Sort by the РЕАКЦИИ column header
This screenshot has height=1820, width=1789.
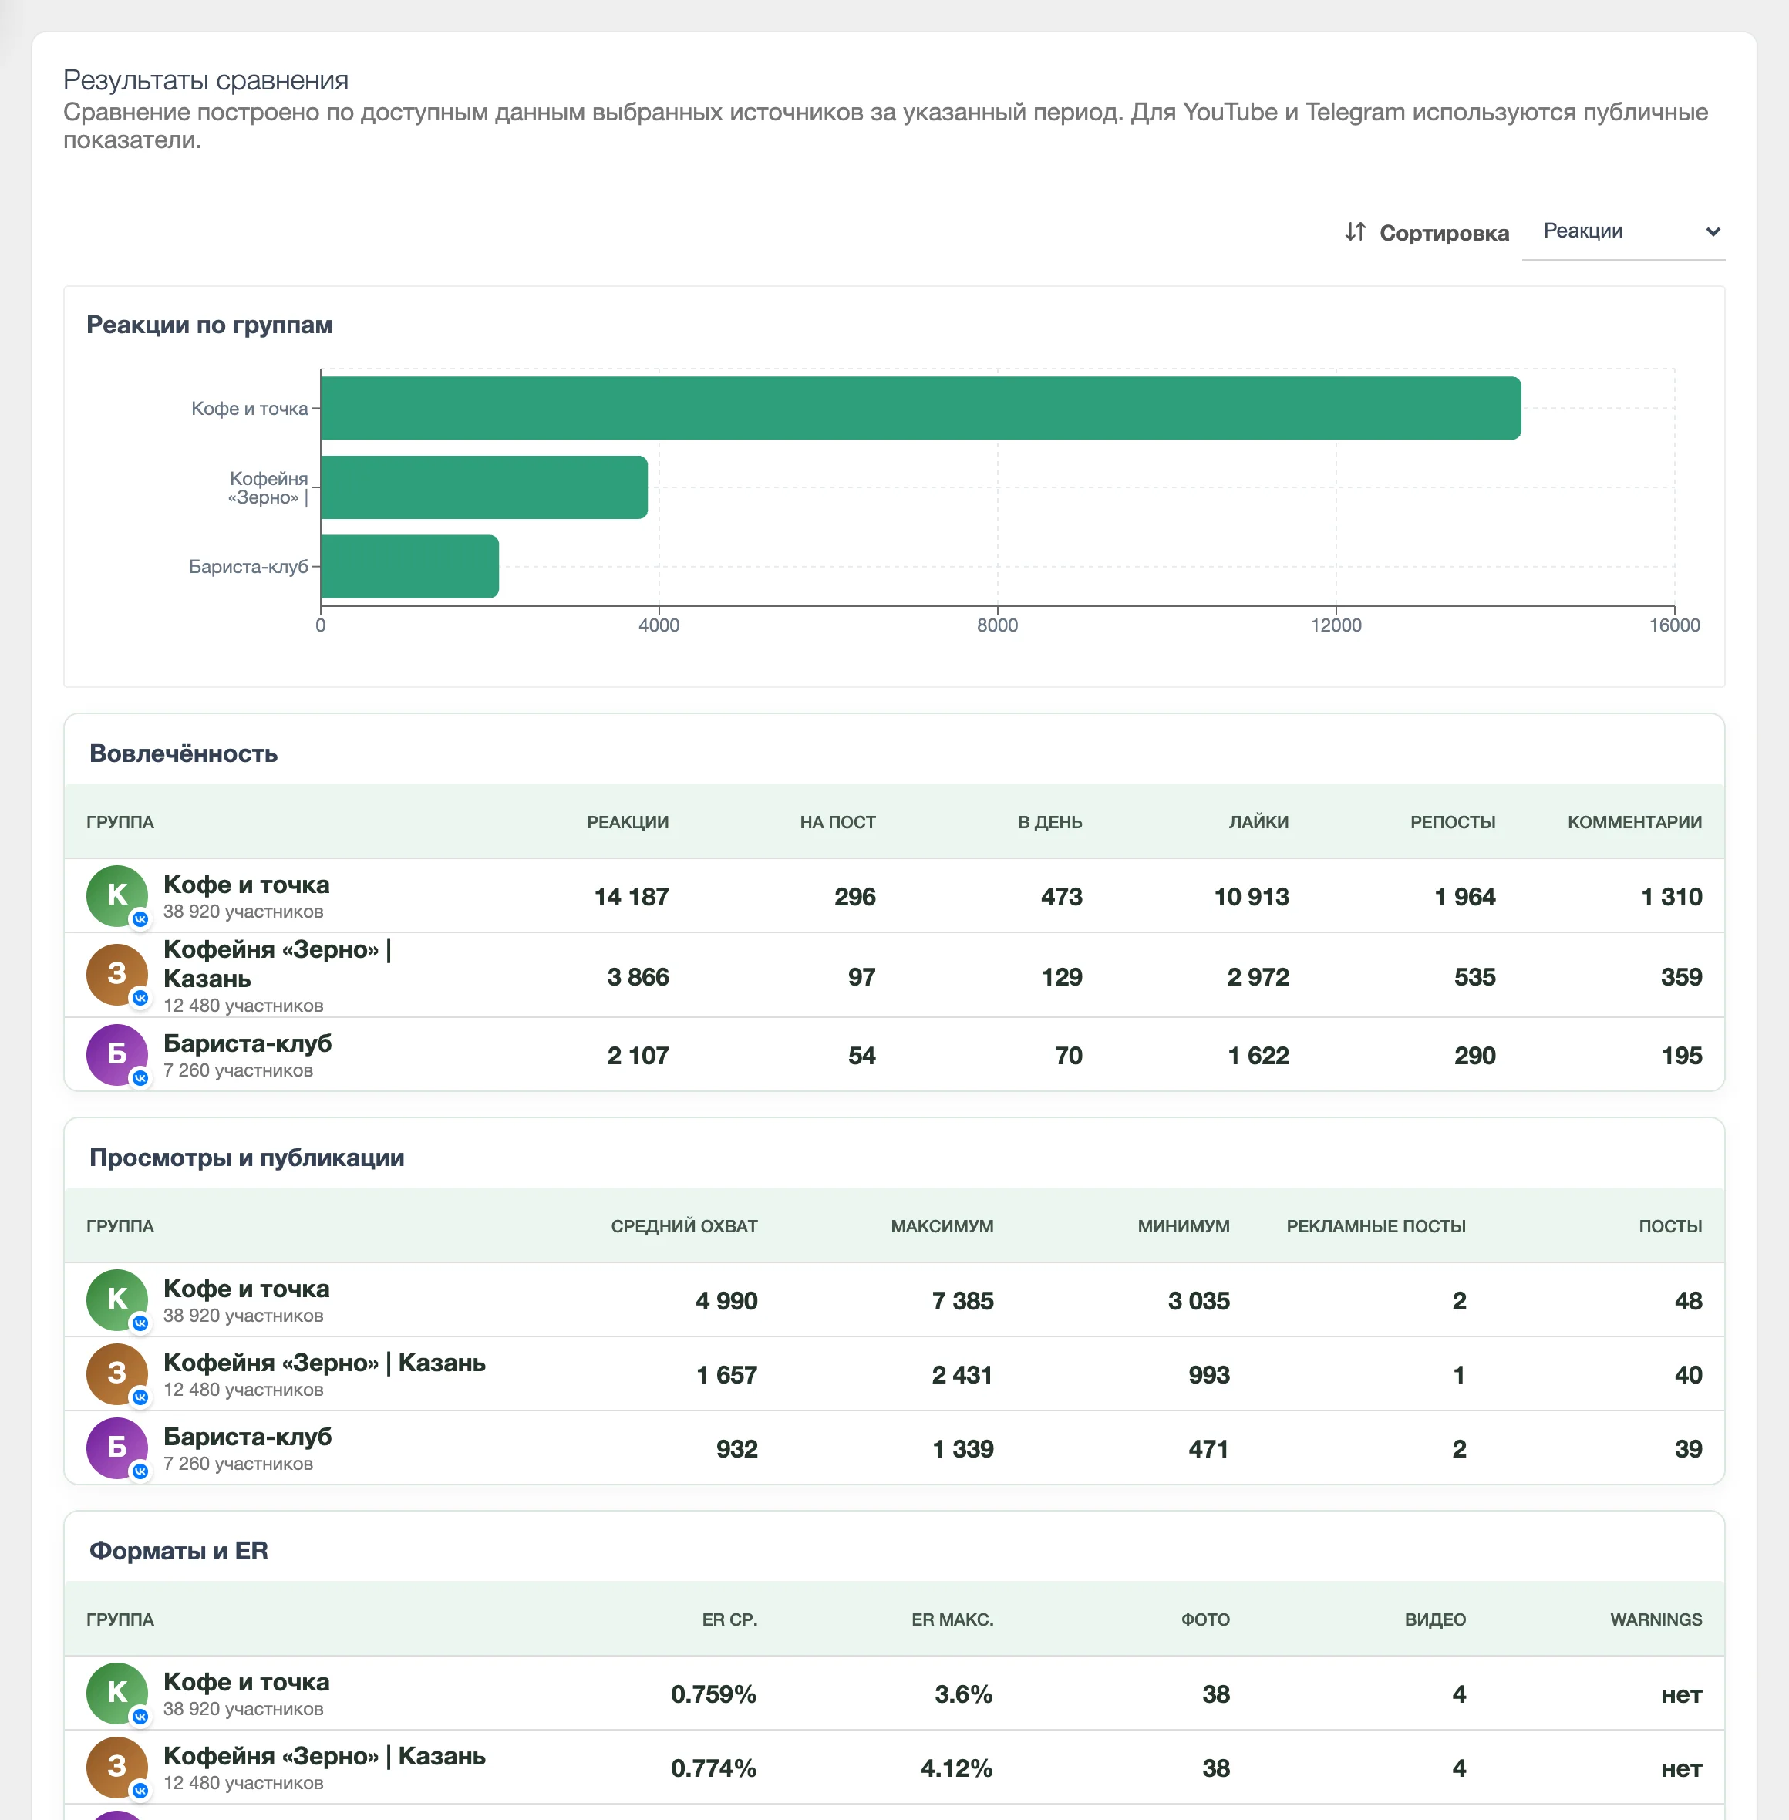tap(628, 822)
